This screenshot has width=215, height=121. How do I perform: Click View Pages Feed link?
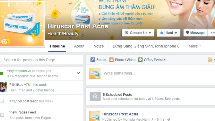tap(22, 112)
